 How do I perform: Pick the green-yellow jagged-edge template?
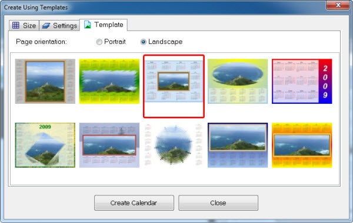click(109, 82)
